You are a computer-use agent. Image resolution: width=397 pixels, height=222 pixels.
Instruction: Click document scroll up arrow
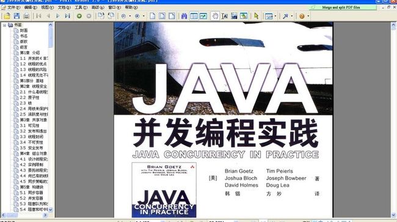394,24
